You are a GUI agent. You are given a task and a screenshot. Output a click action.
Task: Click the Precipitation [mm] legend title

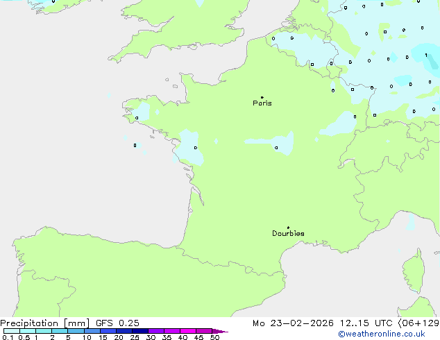coord(44,323)
